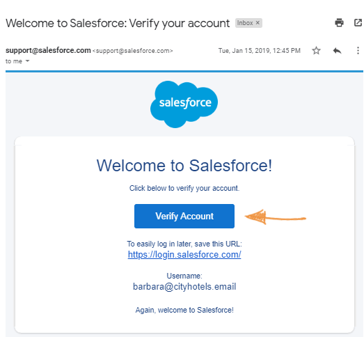364x337 pixels.
Task: Expand the 'to me' recipient details arrow
Action: (x=27, y=61)
